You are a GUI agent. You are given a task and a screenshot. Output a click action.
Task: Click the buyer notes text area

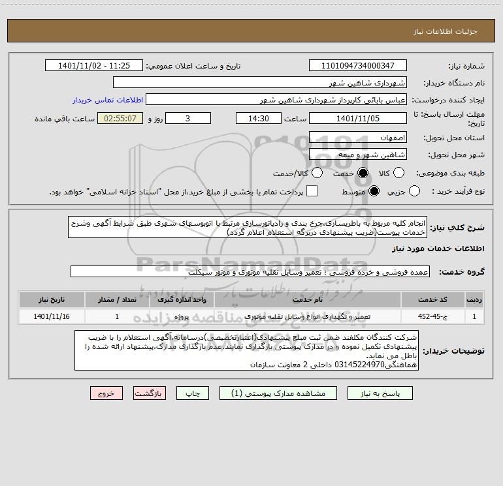pyautogui.click(x=246, y=350)
